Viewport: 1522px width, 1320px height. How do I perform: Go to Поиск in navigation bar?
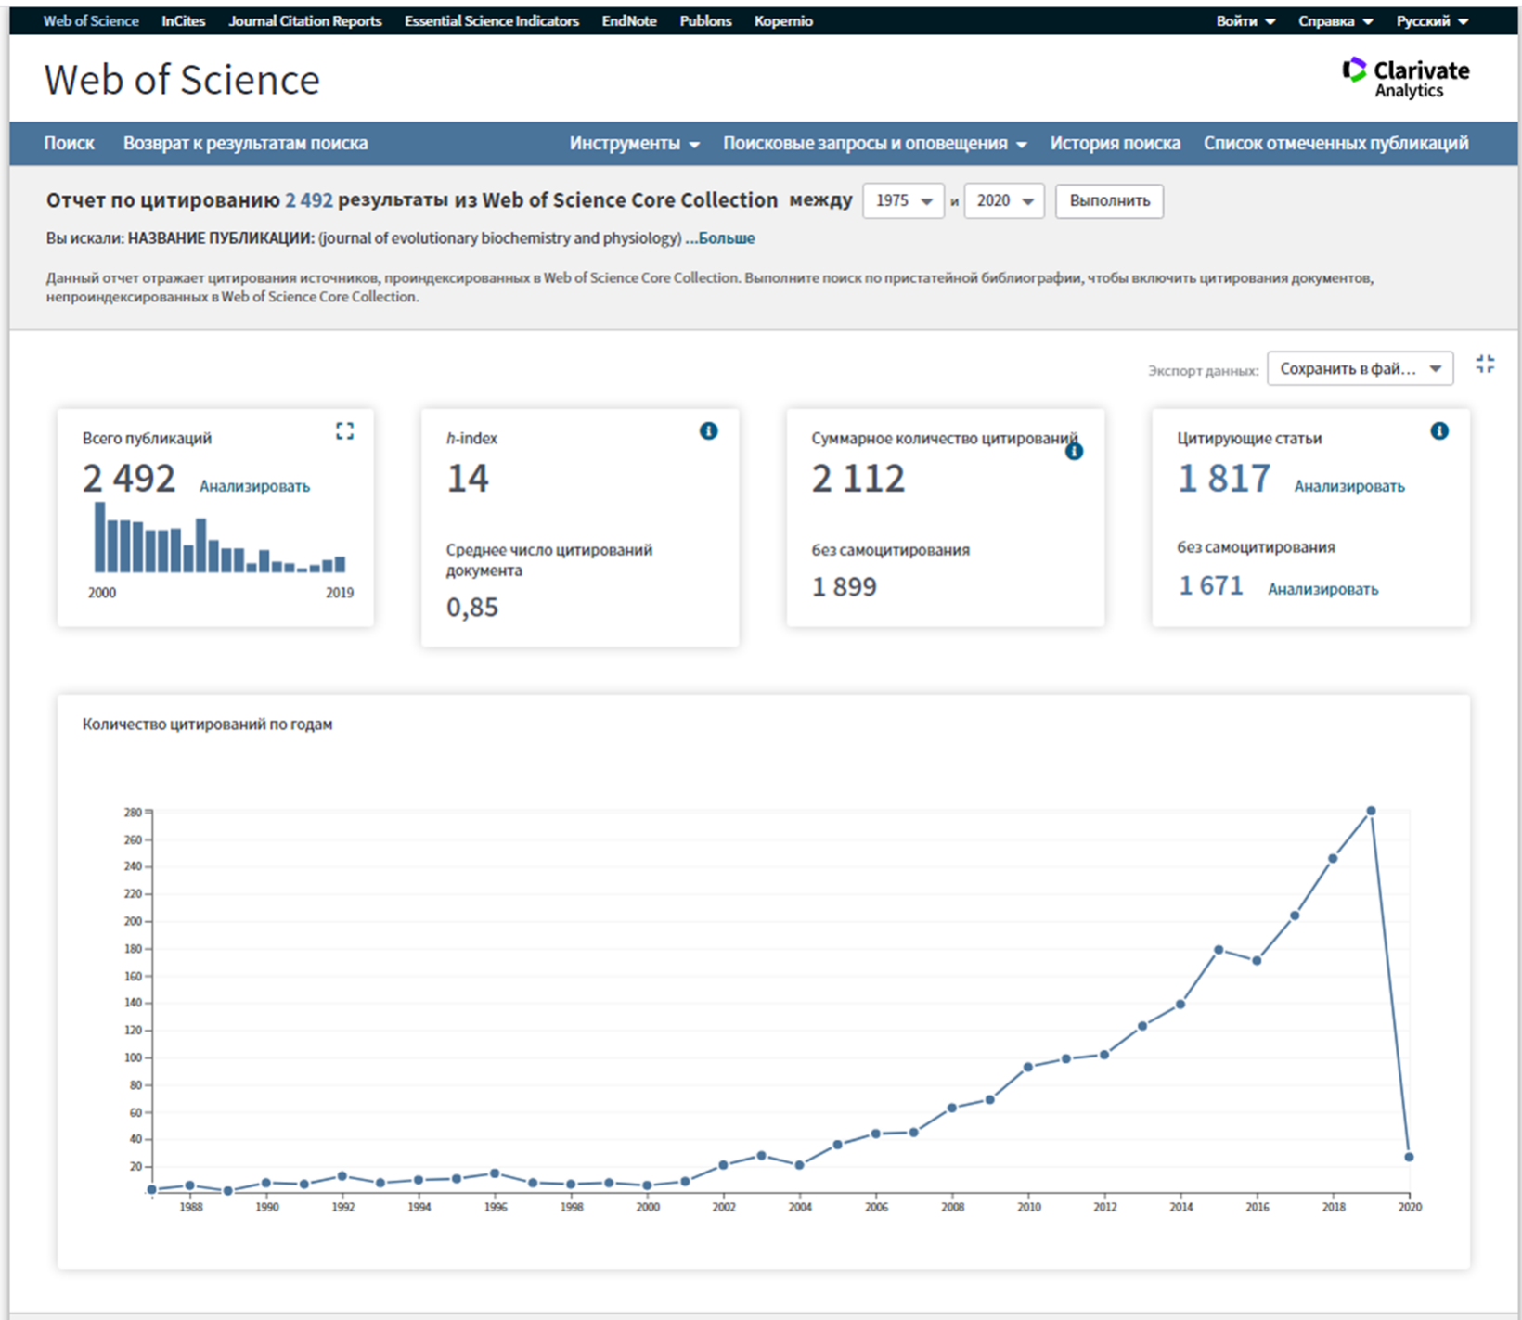pyautogui.click(x=69, y=143)
